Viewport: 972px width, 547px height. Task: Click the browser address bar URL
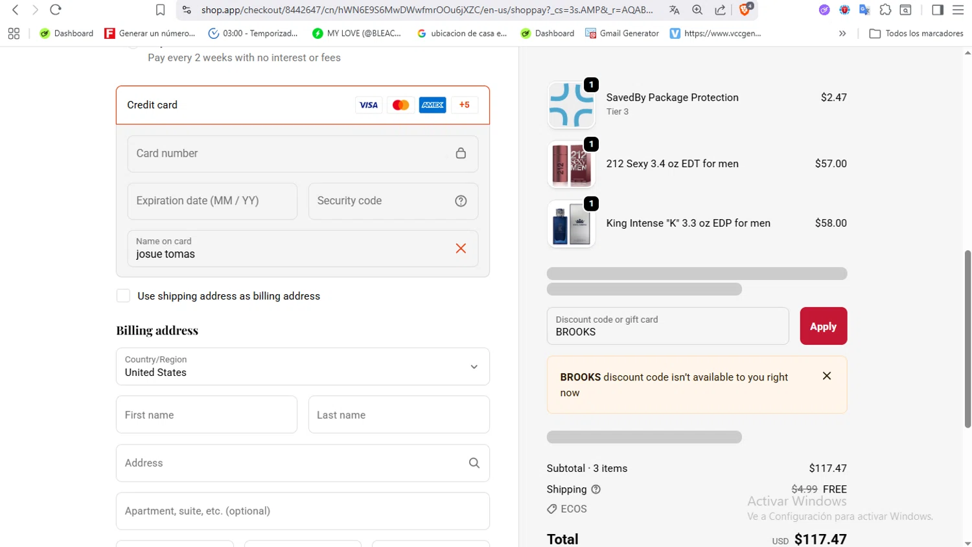pyautogui.click(x=426, y=10)
